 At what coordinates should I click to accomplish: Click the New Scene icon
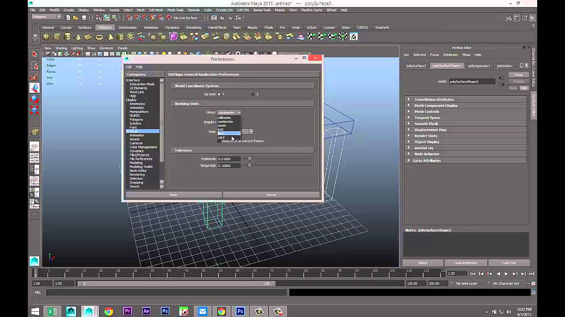[x=68, y=18]
